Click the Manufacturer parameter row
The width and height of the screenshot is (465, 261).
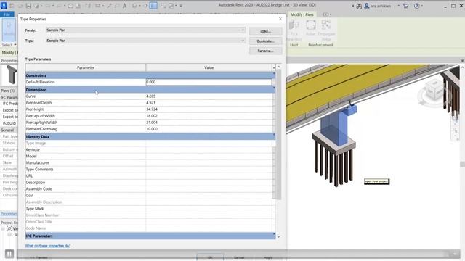[x=149, y=162]
